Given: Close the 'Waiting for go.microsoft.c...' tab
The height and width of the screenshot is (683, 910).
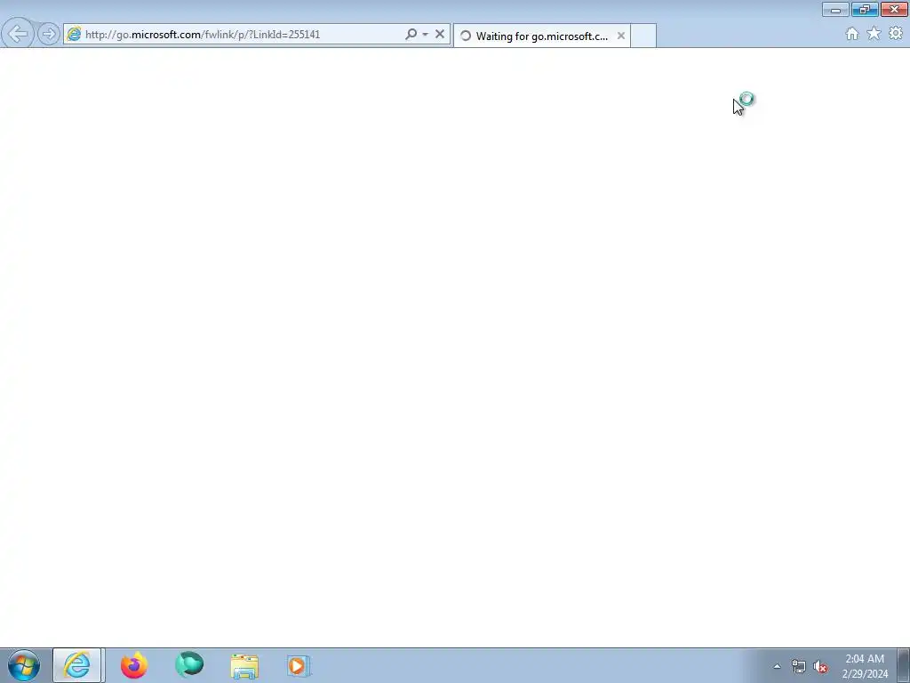Looking at the screenshot, I should coord(621,36).
